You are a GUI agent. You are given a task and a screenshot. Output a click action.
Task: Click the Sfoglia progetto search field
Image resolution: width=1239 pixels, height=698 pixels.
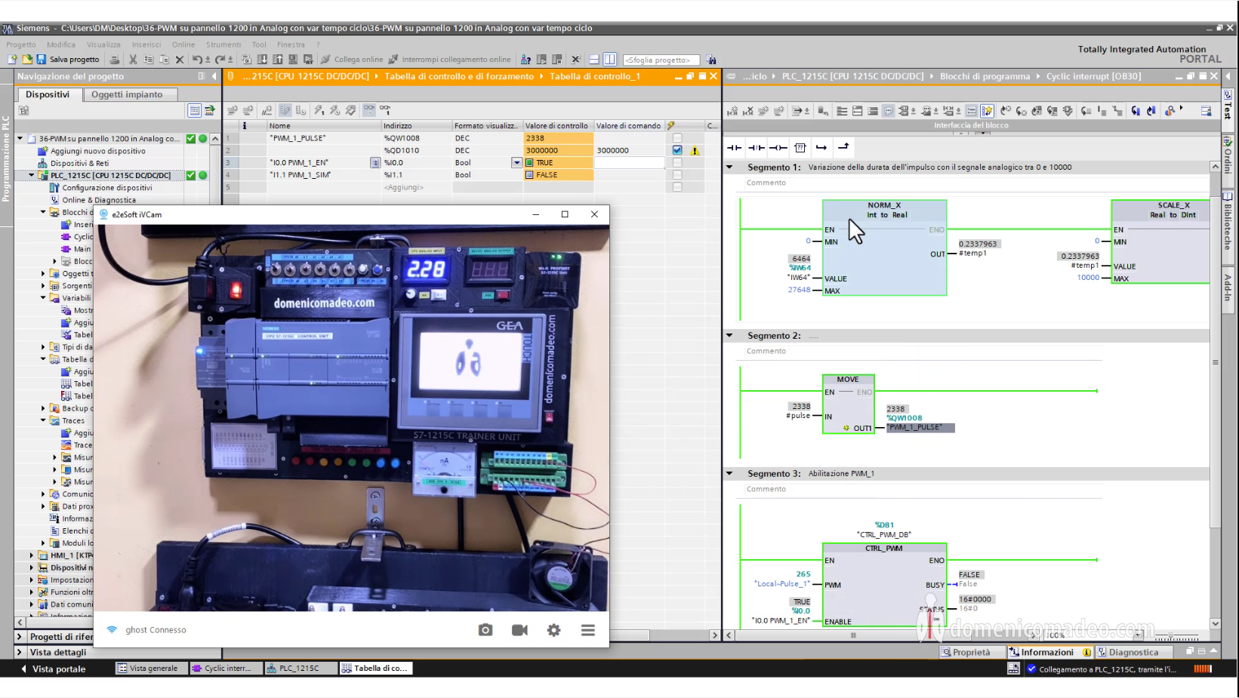click(660, 60)
